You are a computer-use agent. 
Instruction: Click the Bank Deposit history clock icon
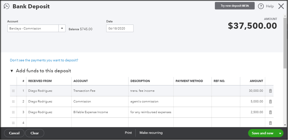(x=6, y=6)
